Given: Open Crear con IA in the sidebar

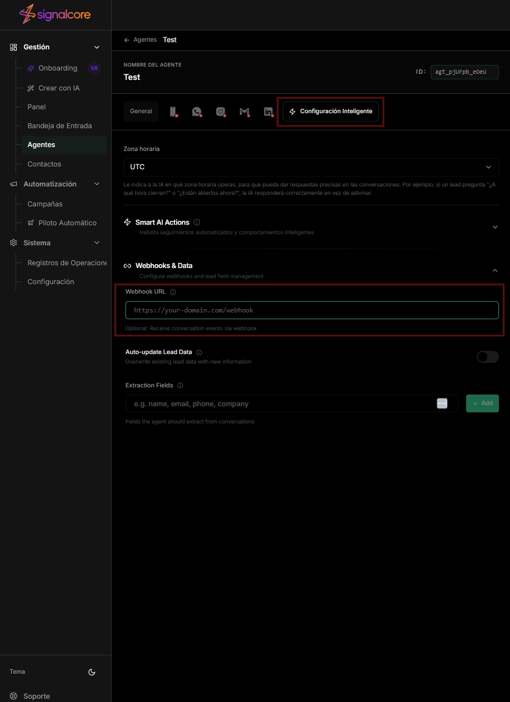Looking at the screenshot, I should (59, 88).
